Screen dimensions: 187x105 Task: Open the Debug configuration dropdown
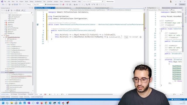point(30,4)
